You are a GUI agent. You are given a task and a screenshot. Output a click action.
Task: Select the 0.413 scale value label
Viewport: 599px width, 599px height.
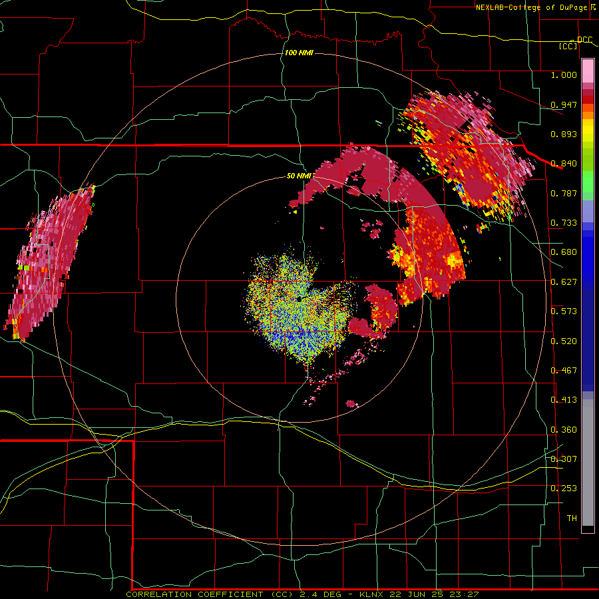564,400
